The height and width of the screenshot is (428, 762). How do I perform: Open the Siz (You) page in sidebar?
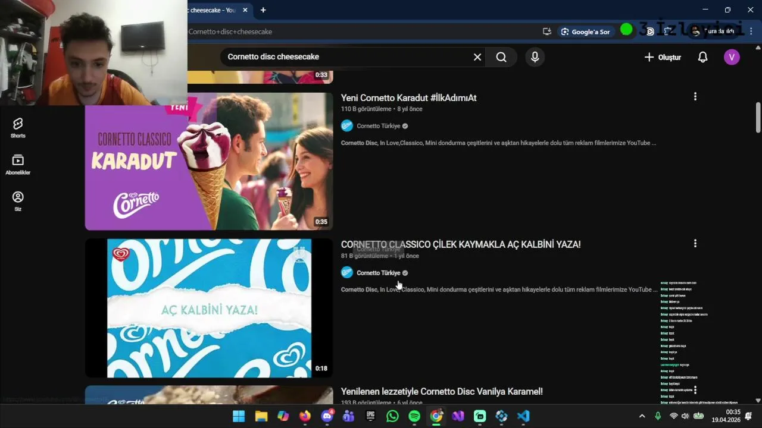point(18,202)
